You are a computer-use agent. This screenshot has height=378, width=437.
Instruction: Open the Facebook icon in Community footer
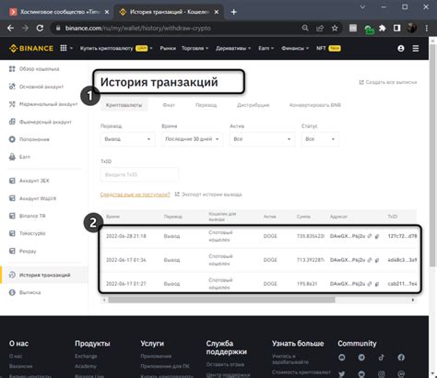pos(401,358)
